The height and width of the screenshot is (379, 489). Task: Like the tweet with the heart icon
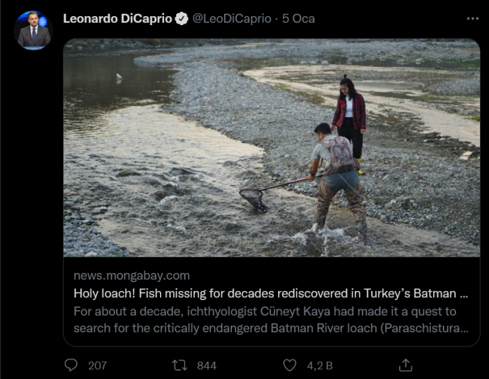point(290,365)
